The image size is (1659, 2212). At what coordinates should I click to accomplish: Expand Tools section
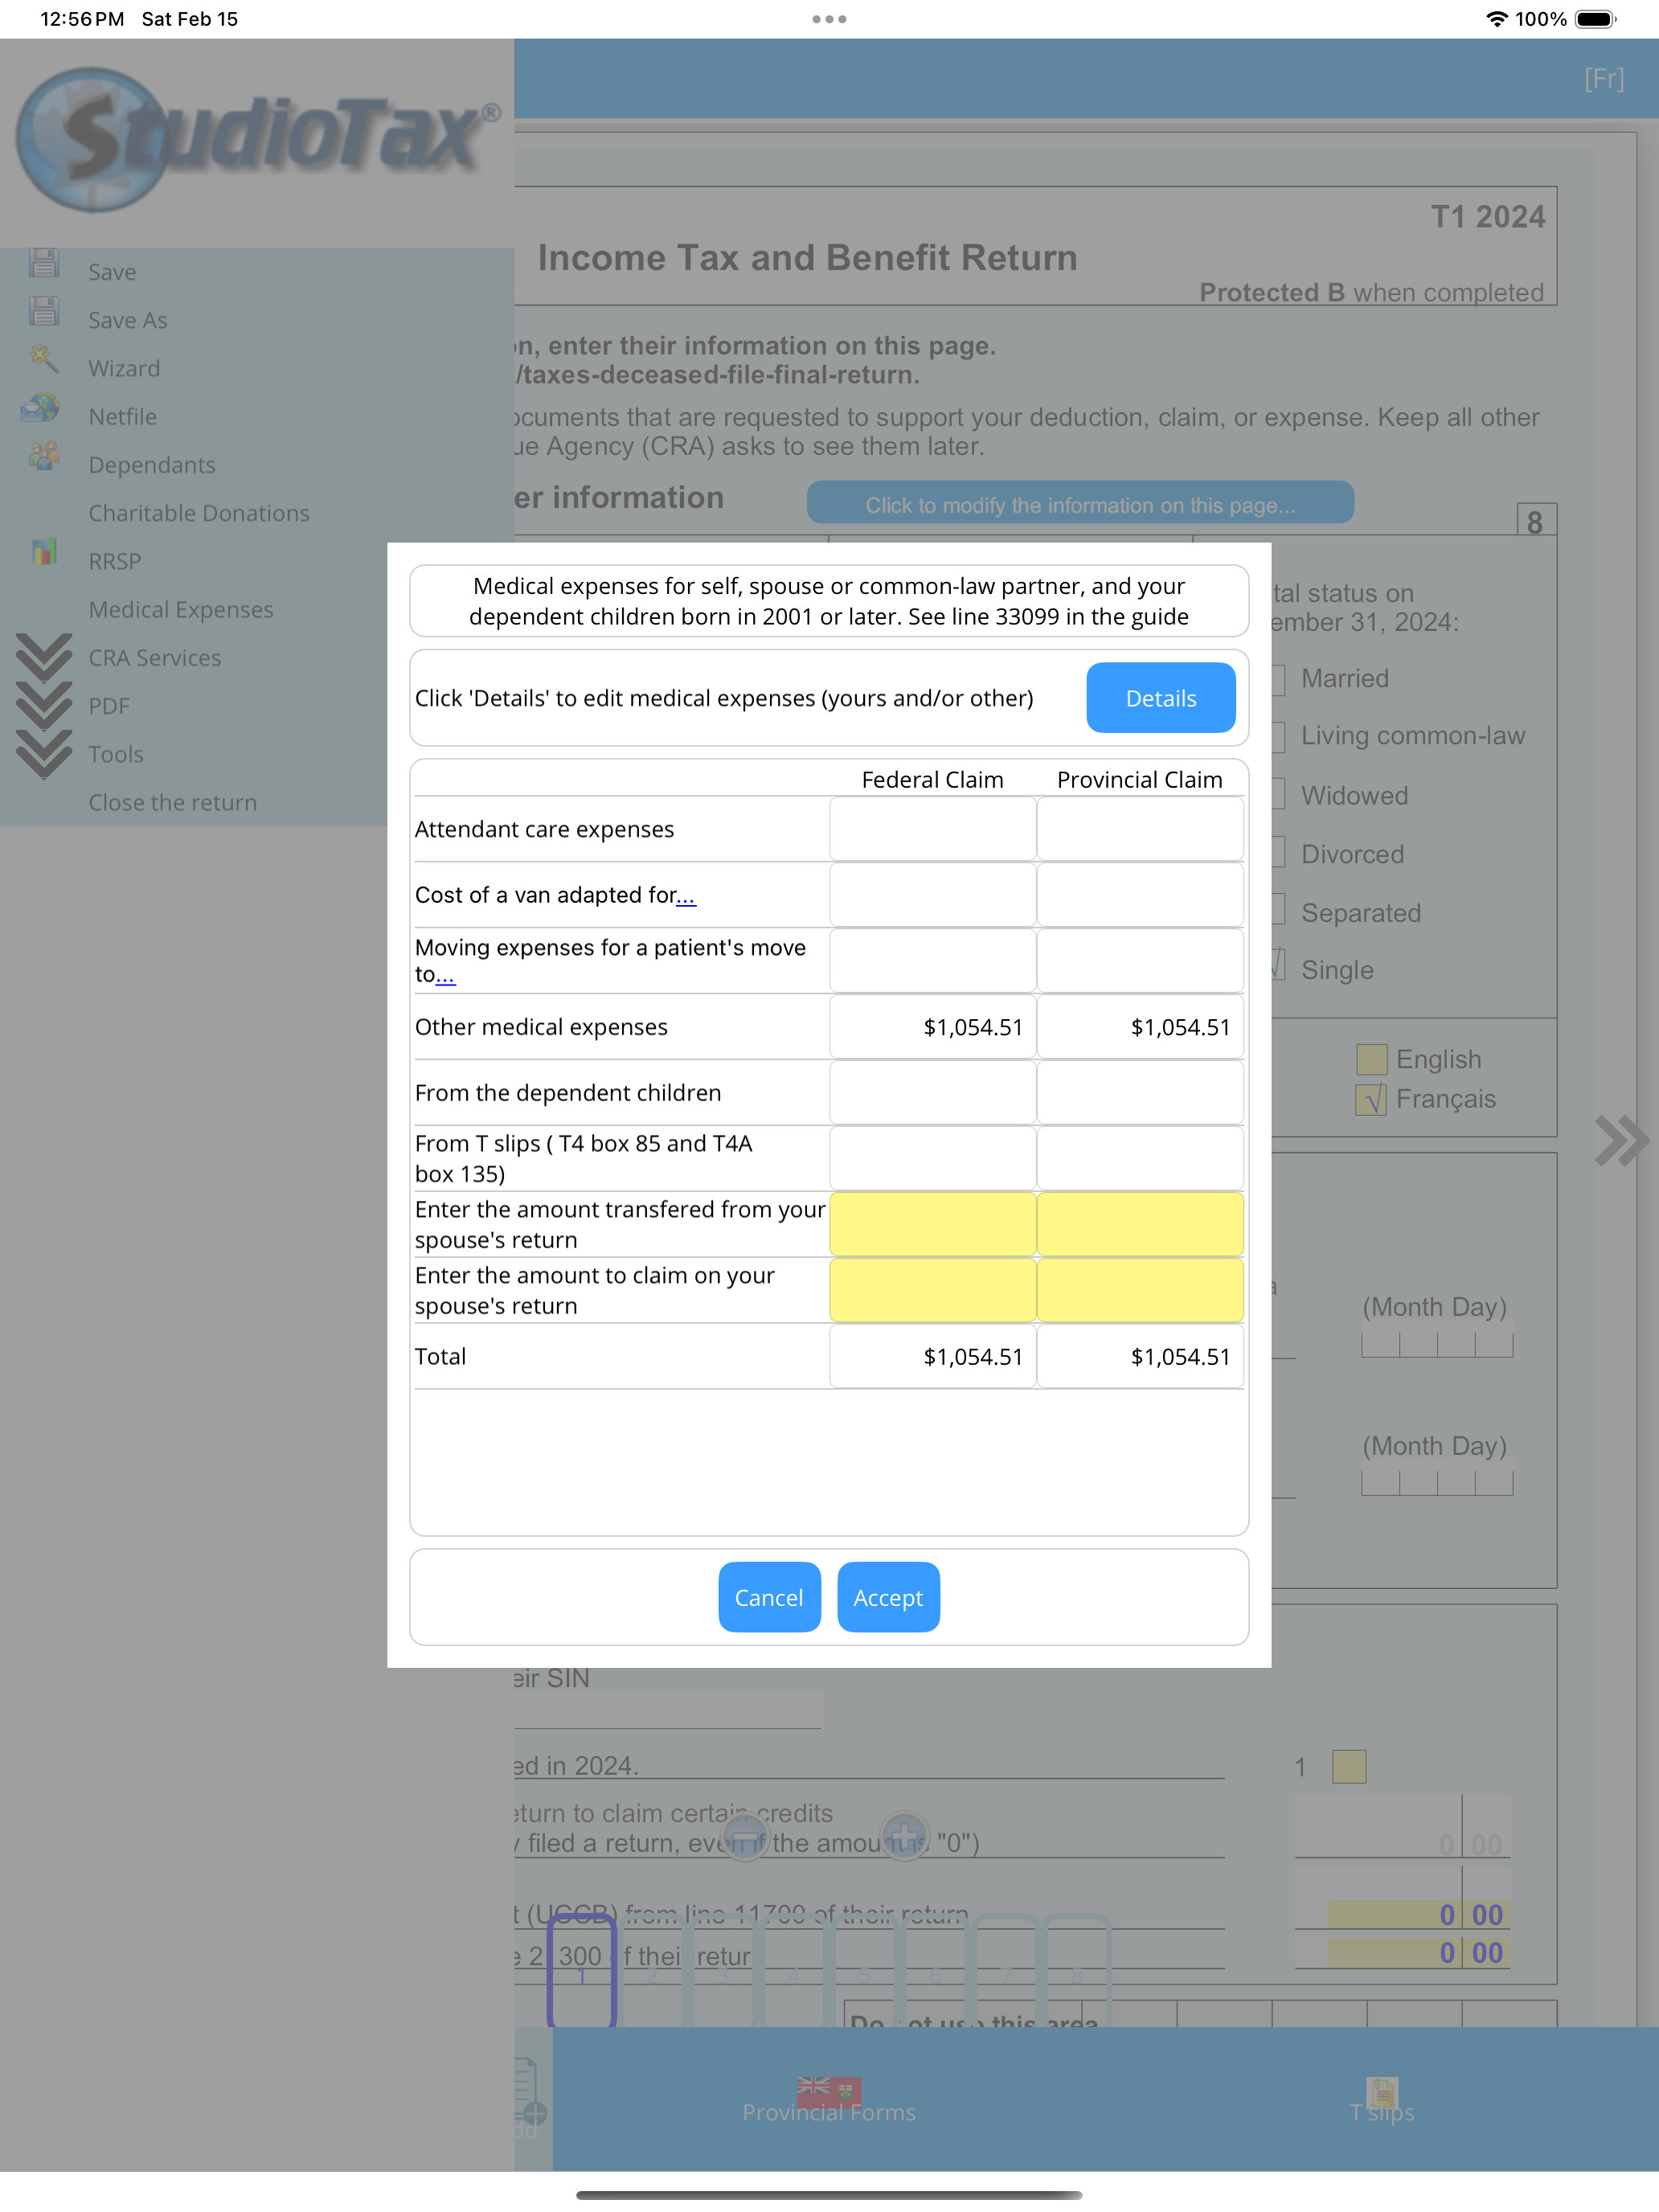(44, 754)
